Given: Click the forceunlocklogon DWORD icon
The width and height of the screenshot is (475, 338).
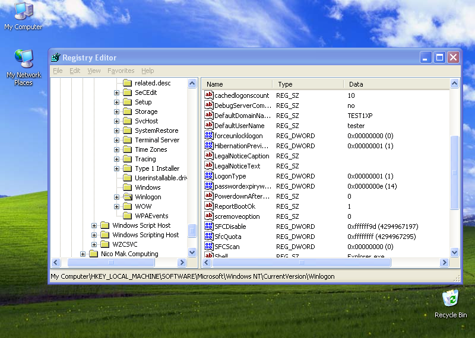Looking at the screenshot, I should (x=209, y=136).
